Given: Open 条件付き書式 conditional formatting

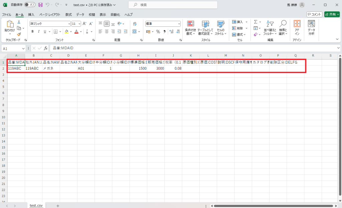Looking at the screenshot, I should click(x=190, y=28).
